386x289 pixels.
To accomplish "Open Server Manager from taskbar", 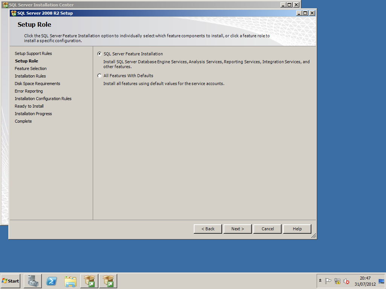I will (x=33, y=281).
